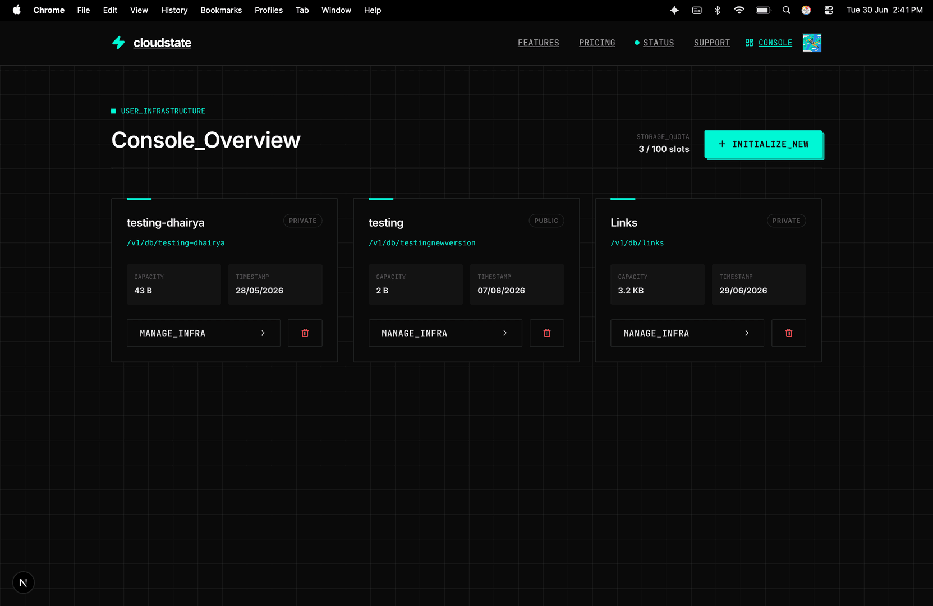
Task: Click the Console_Overview heading
Action: pos(206,140)
